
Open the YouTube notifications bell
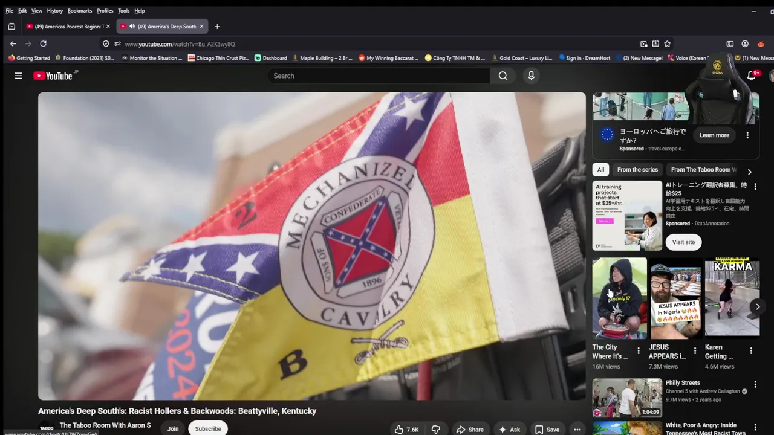pos(752,76)
